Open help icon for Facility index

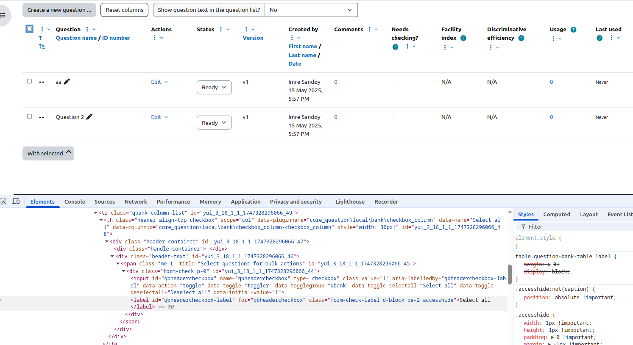click(x=463, y=38)
